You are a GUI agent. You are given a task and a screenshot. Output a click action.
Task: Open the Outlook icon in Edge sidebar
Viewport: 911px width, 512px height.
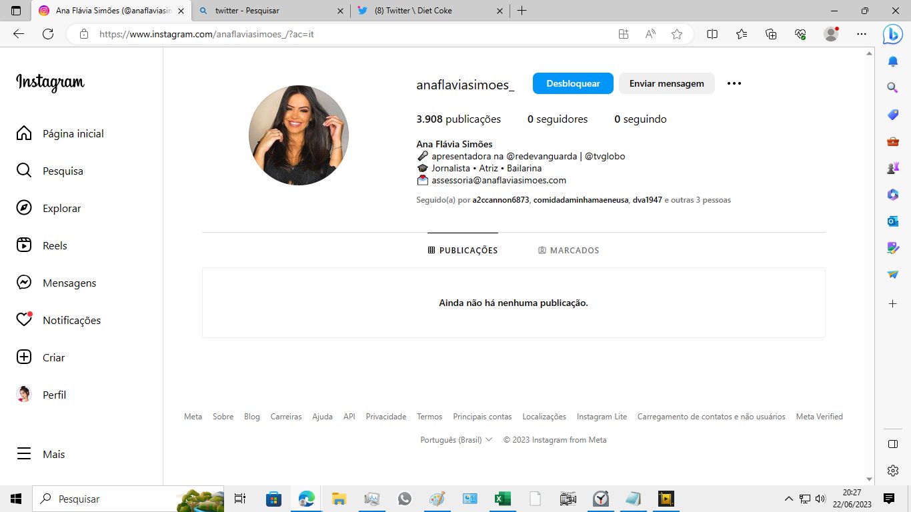892,221
